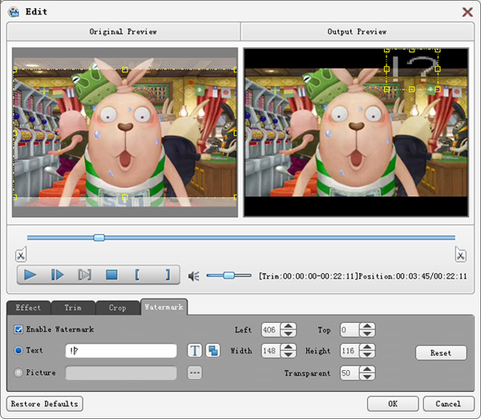Select the Watermark tab
This screenshot has height=419, width=481.
pyautogui.click(x=164, y=307)
